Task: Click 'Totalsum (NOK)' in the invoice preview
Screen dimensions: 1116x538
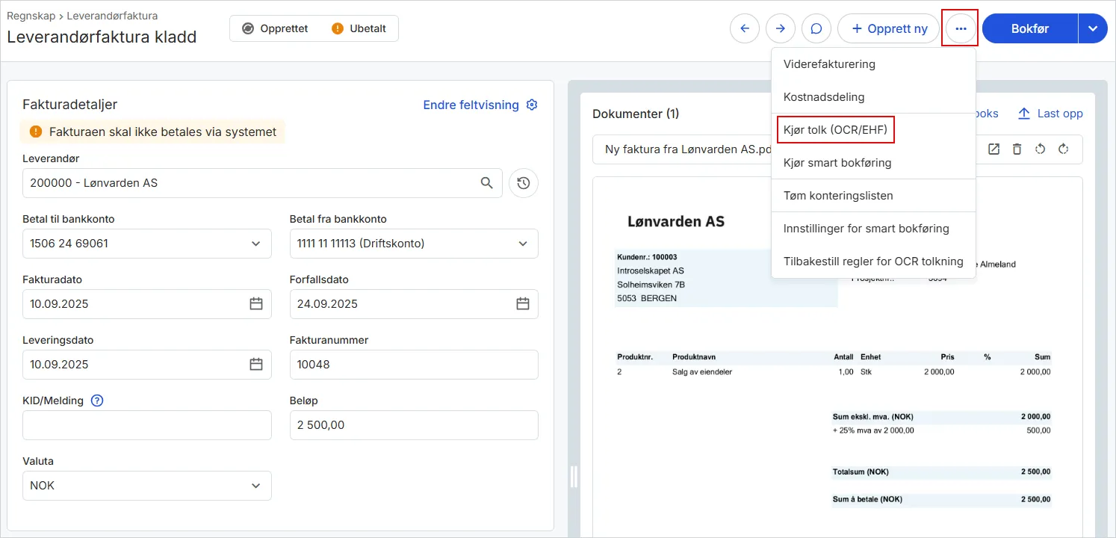Action: click(x=861, y=471)
